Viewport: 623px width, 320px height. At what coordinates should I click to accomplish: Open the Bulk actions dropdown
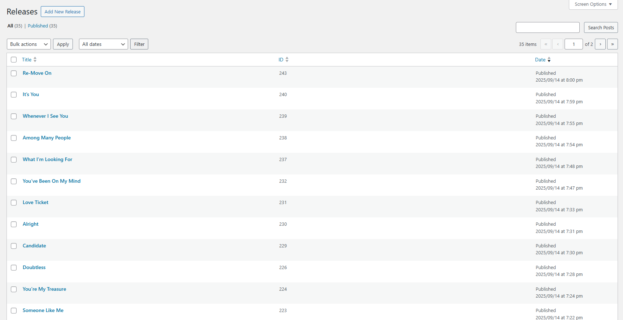(29, 44)
